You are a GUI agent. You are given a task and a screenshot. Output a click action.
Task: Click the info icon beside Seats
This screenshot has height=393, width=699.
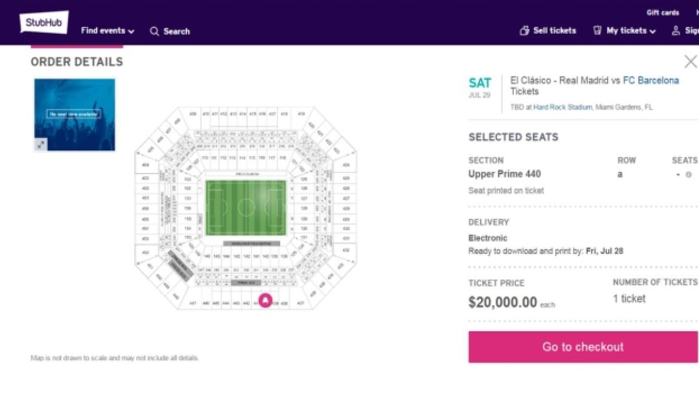point(689,175)
